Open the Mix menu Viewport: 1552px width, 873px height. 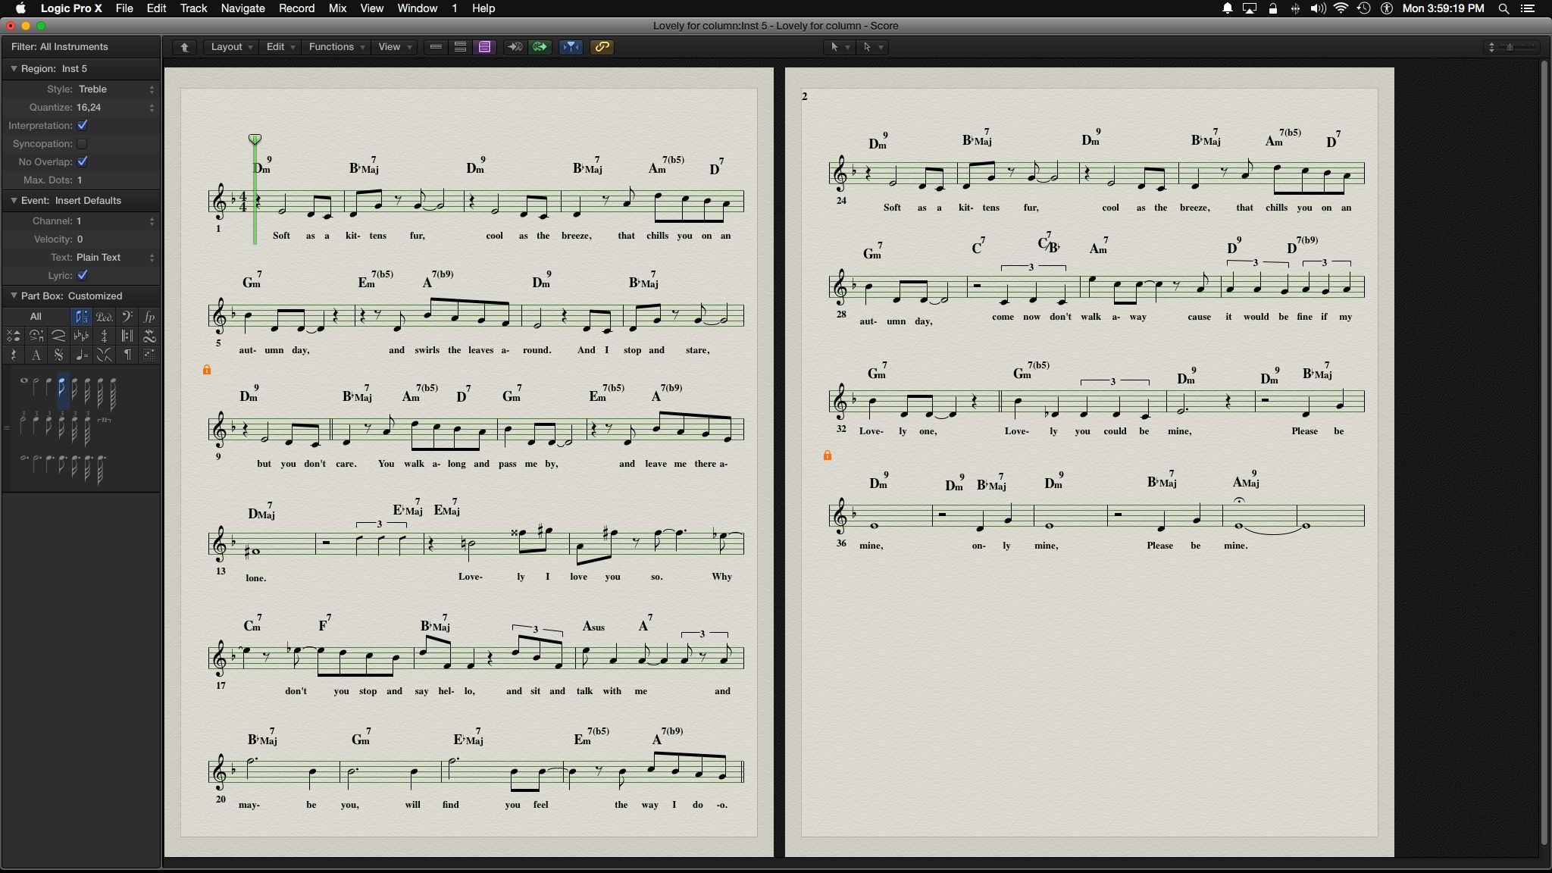(x=337, y=8)
